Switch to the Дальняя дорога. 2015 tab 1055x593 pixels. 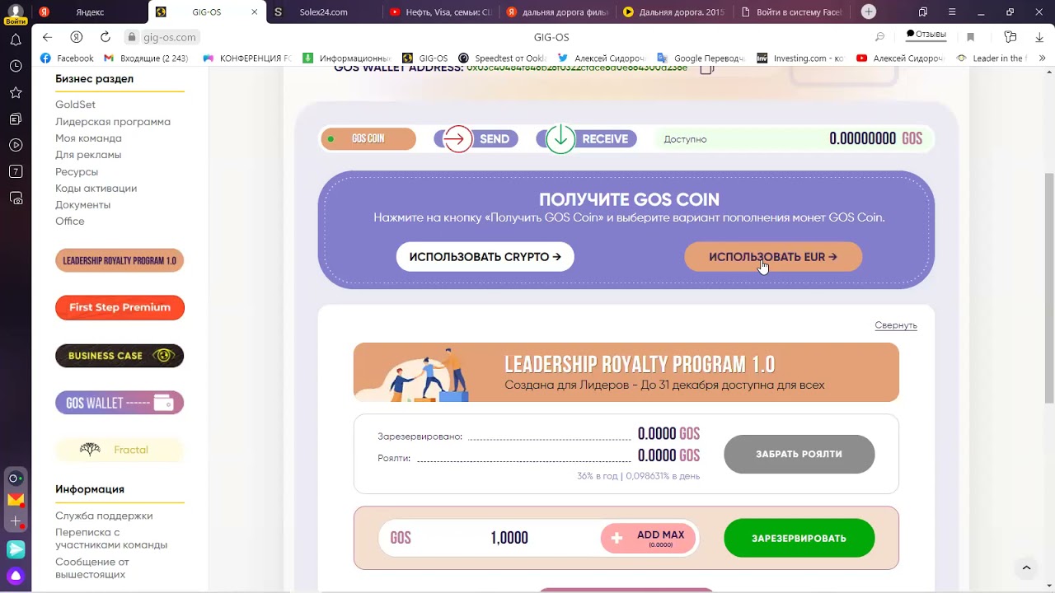pos(673,12)
